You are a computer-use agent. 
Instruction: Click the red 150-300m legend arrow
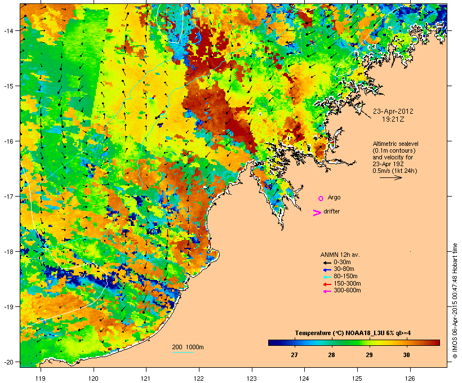coord(327,284)
